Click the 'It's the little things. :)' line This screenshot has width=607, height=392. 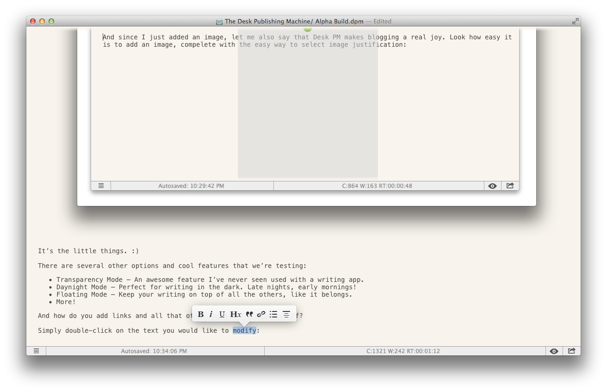(x=88, y=251)
